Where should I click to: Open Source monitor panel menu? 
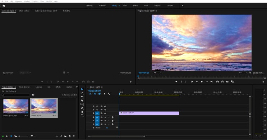click(15, 11)
